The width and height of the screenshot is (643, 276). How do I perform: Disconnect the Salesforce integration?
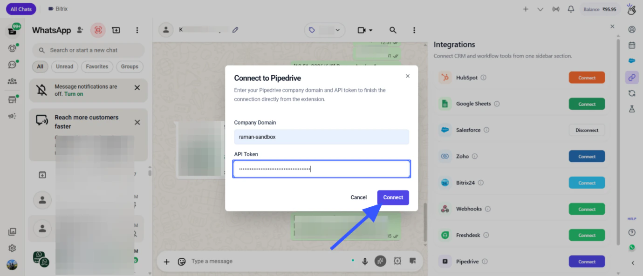587,130
